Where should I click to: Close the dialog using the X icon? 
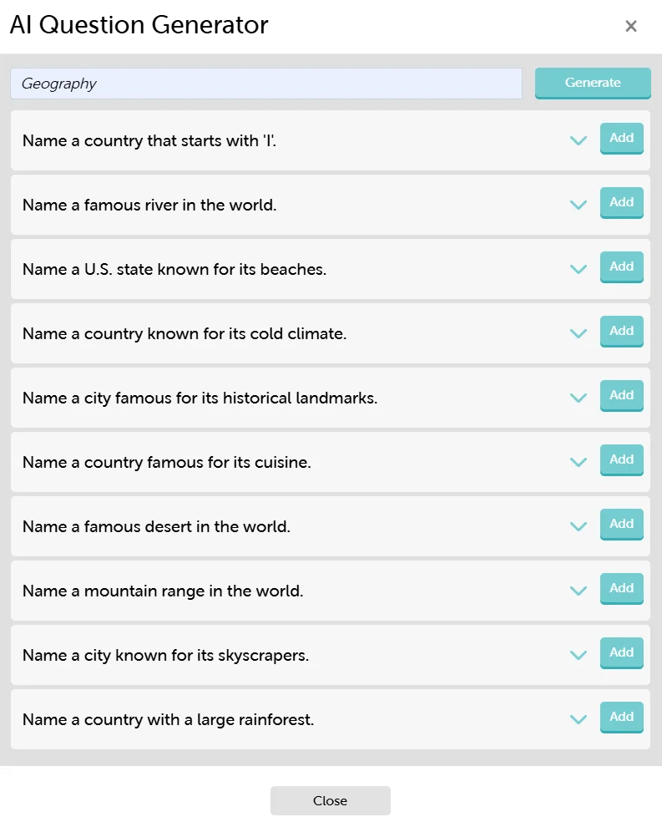coord(631,26)
